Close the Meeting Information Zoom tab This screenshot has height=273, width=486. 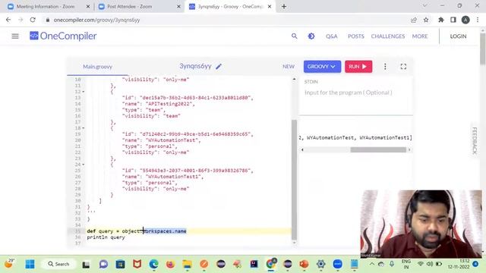[x=88, y=7]
